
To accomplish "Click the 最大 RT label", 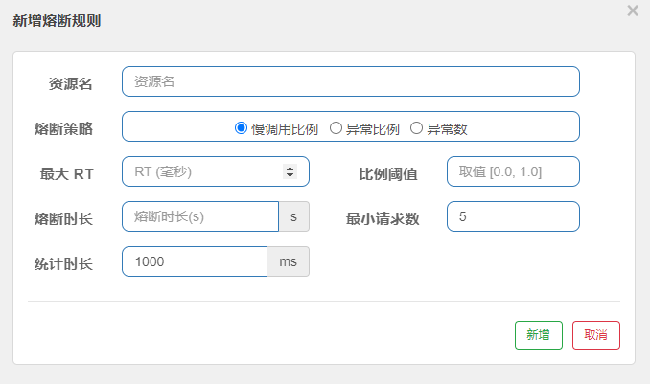I will pyautogui.click(x=67, y=174).
